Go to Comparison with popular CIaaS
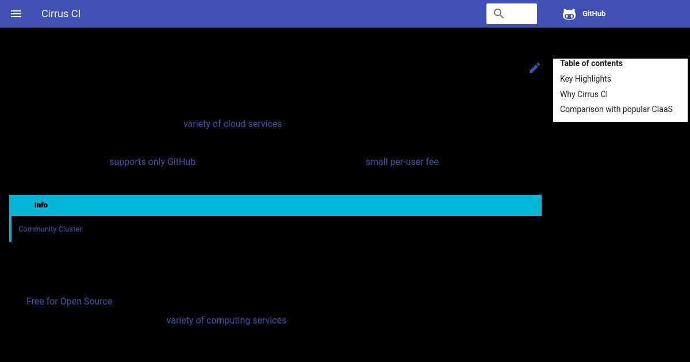 pyautogui.click(x=616, y=109)
